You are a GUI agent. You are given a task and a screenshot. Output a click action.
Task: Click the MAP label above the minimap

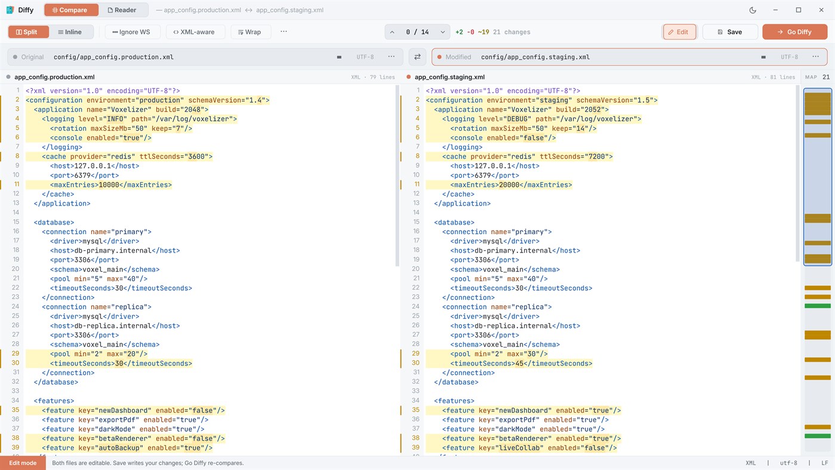(811, 77)
